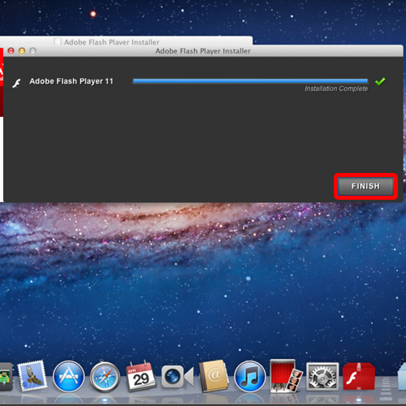Click the blue installation progress bar

click(250, 81)
